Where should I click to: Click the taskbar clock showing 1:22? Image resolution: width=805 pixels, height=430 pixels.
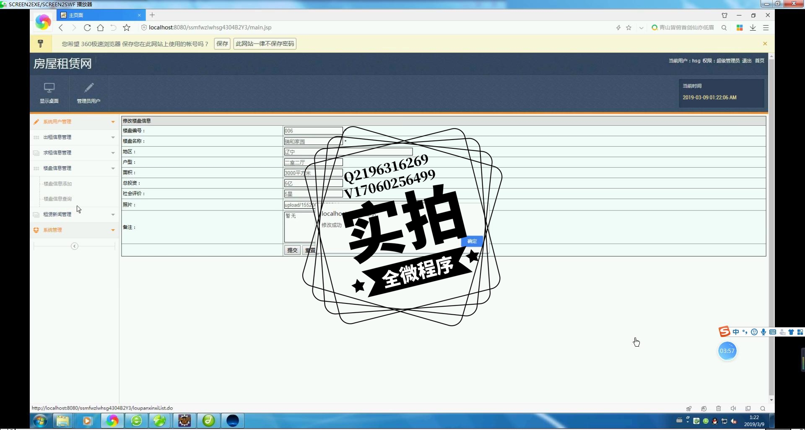pos(754,421)
